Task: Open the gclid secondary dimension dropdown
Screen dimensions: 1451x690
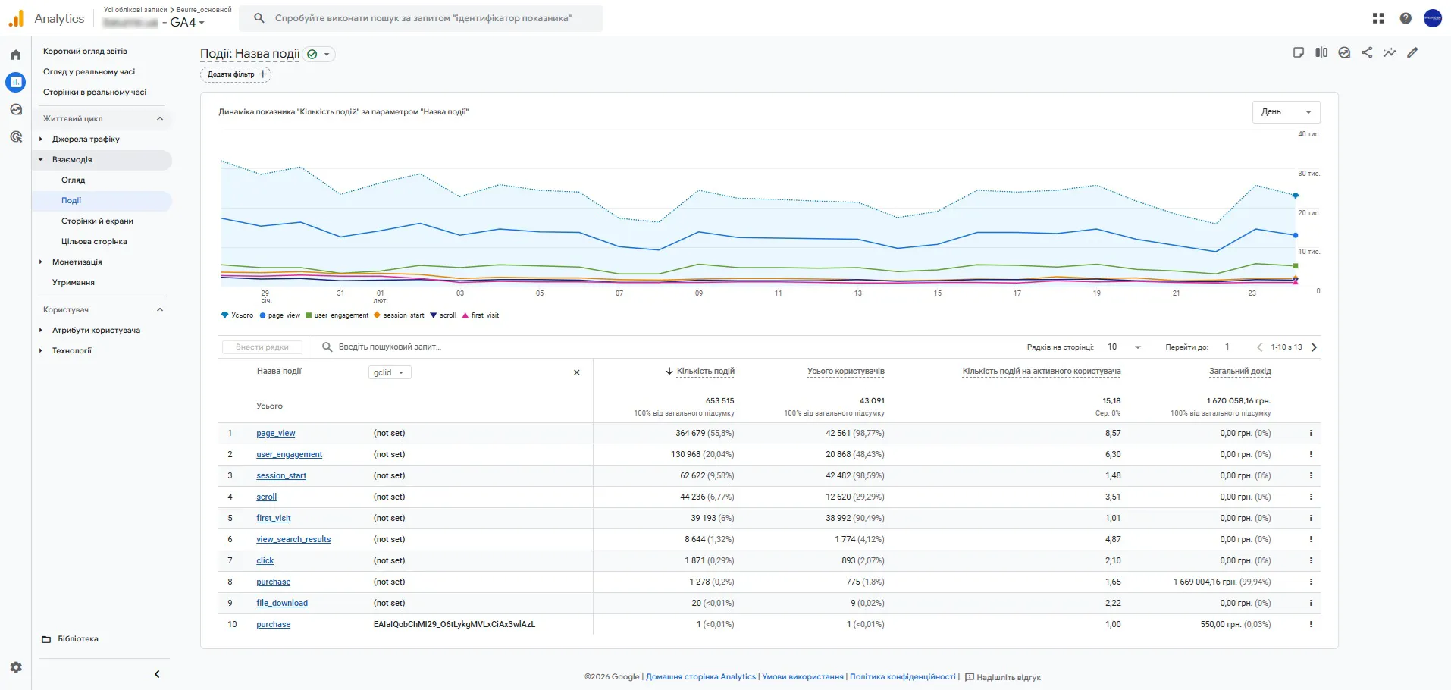Action: click(390, 372)
